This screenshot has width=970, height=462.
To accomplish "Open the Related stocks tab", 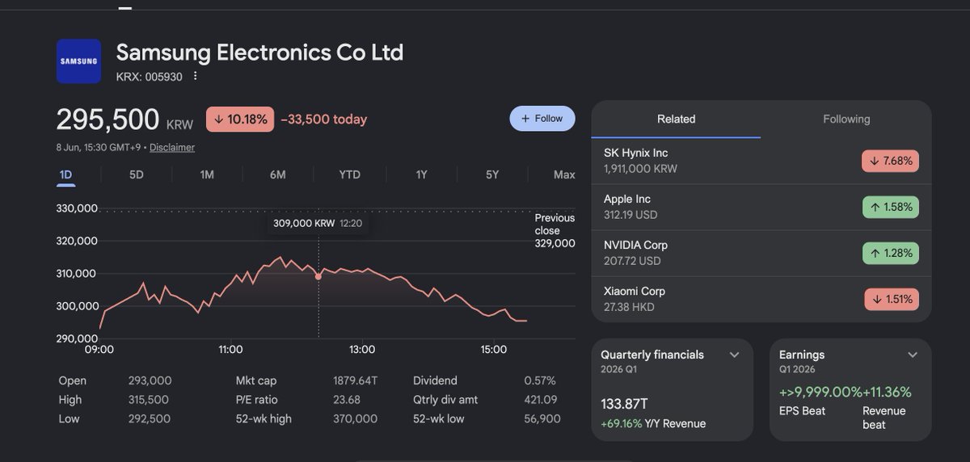I will tap(676, 119).
